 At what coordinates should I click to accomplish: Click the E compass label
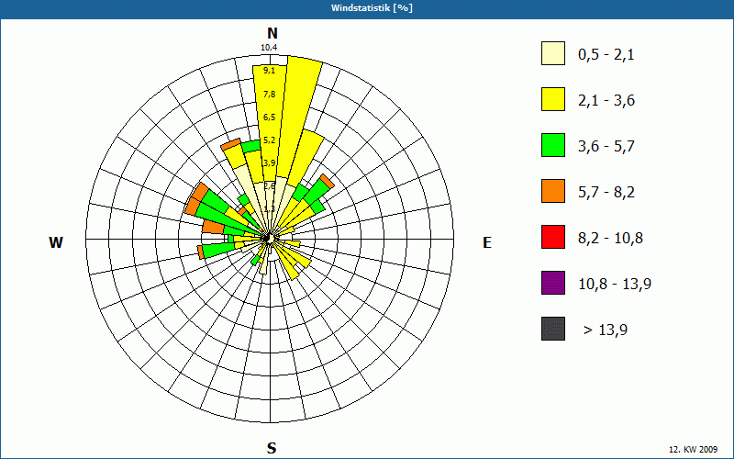click(487, 242)
